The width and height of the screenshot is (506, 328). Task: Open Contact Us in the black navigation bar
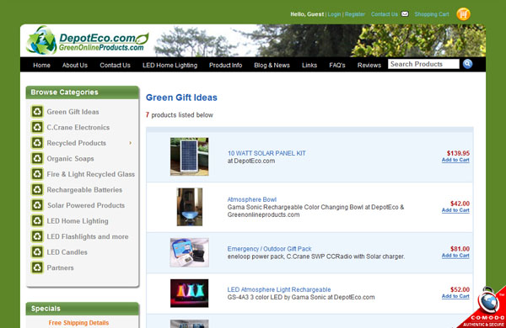click(x=115, y=66)
